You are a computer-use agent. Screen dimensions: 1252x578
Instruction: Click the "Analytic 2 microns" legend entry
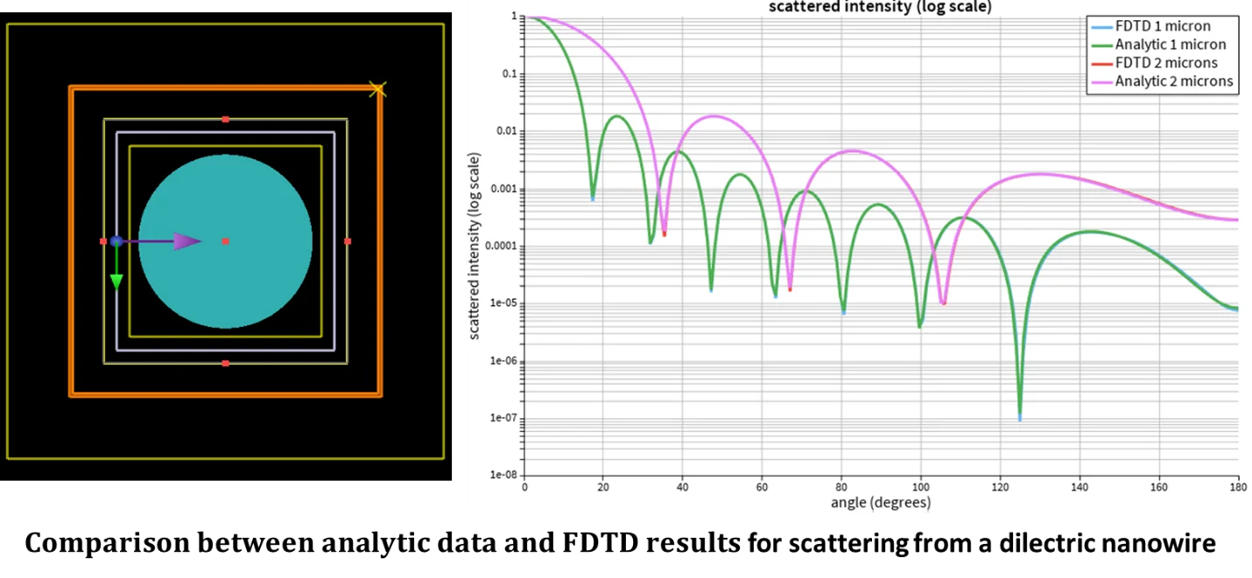coord(1163,81)
